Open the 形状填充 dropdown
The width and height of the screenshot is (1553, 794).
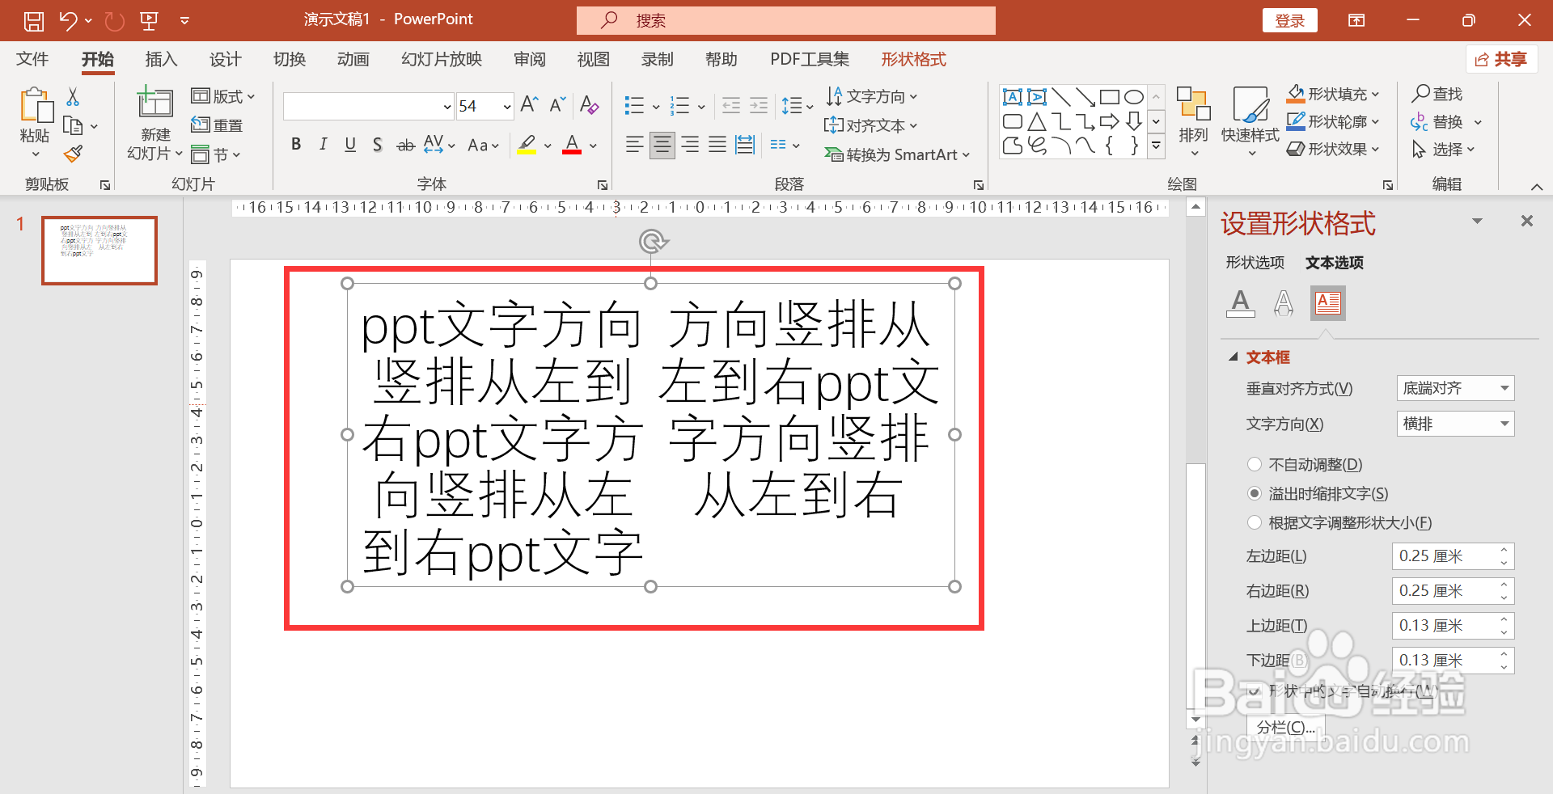pos(1333,94)
